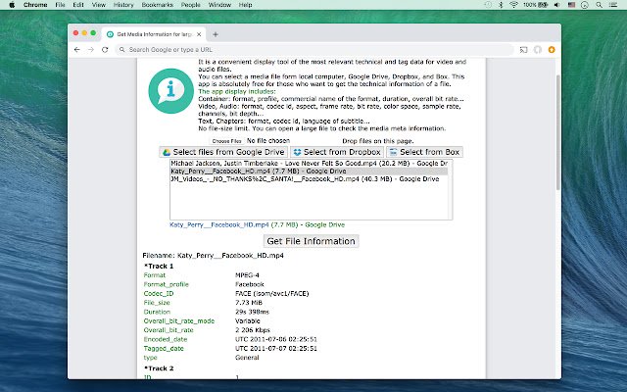Click the Format value MPEG-4
The height and width of the screenshot is (392, 627).
tap(247, 275)
